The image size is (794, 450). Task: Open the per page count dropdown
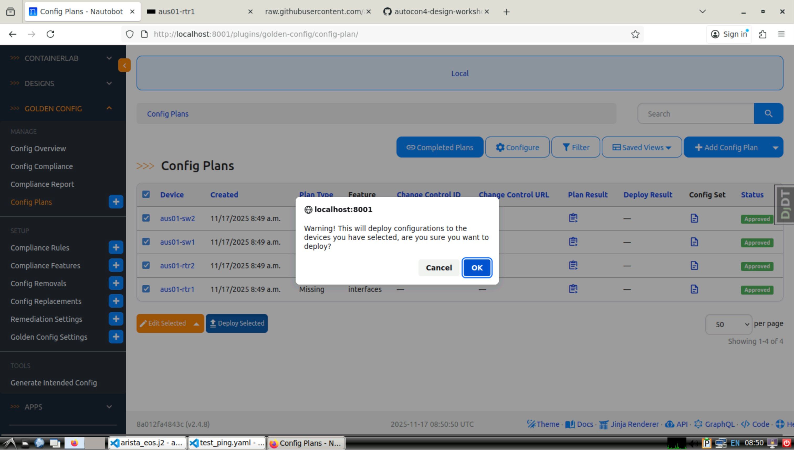(728, 324)
